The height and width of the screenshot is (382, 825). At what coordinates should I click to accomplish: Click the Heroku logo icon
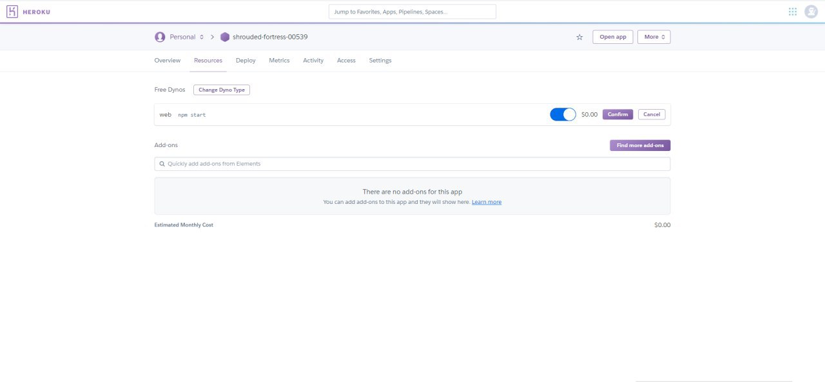tap(12, 11)
